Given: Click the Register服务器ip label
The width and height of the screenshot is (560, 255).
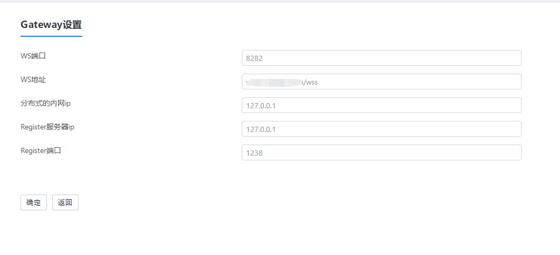Looking at the screenshot, I should (47, 127).
